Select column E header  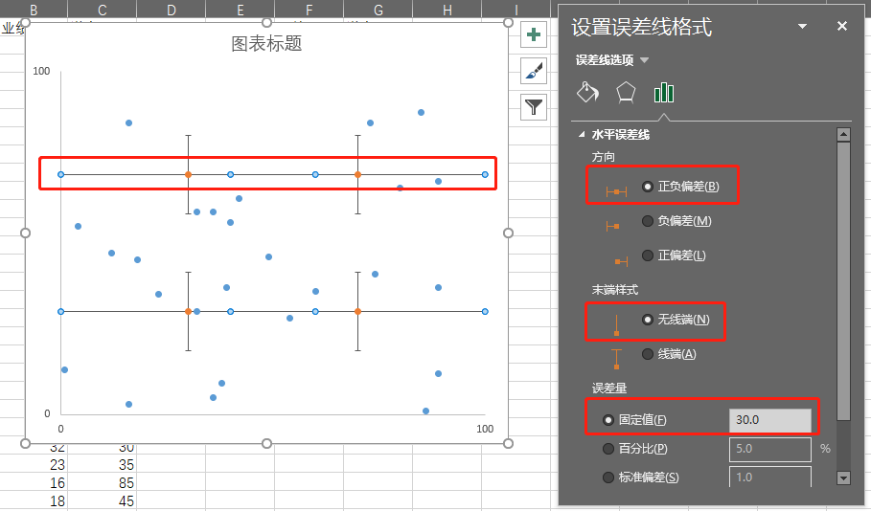(240, 9)
